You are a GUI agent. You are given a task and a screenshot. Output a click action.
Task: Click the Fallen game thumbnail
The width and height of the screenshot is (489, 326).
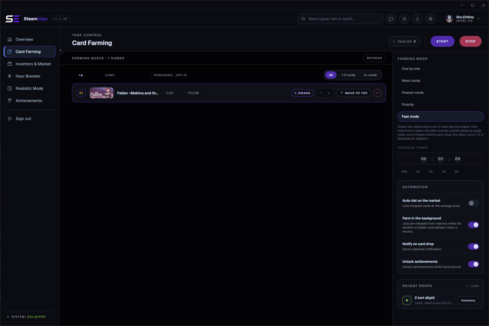tap(101, 93)
